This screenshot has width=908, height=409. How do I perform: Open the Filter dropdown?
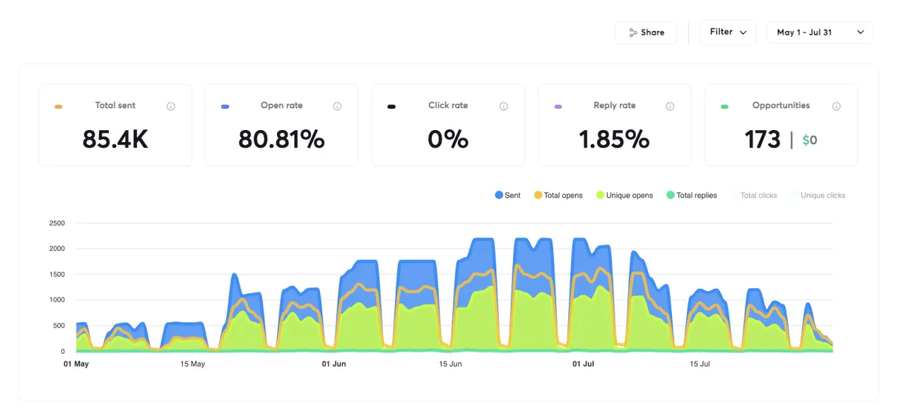tap(728, 33)
